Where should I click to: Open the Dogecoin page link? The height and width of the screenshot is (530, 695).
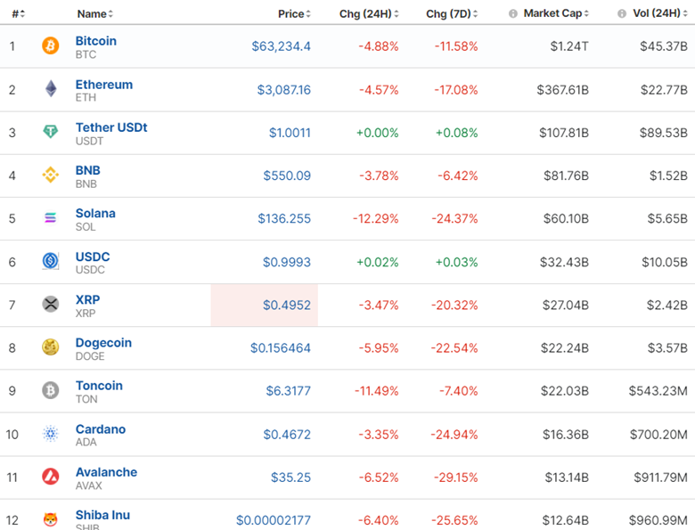coord(103,343)
